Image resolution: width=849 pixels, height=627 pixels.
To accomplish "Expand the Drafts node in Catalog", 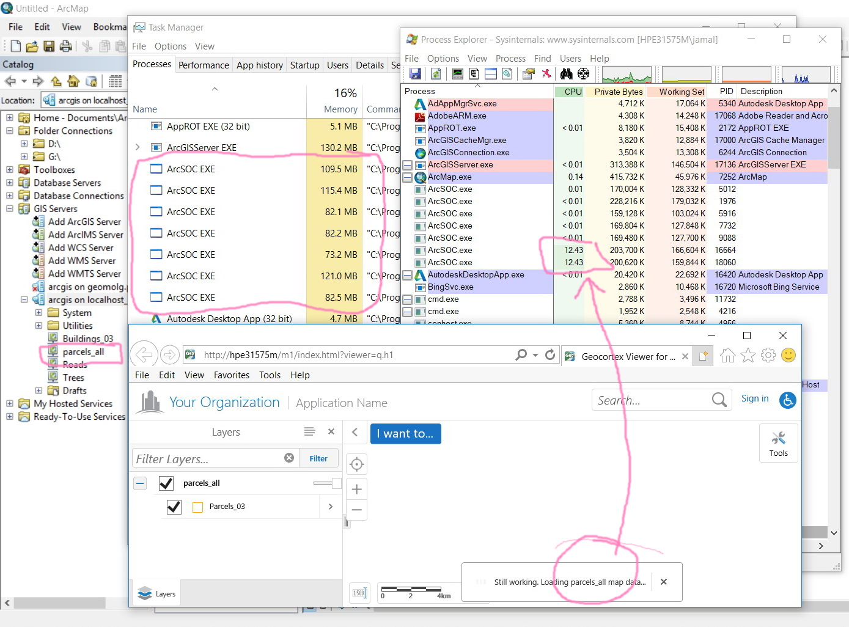I will 39,391.
